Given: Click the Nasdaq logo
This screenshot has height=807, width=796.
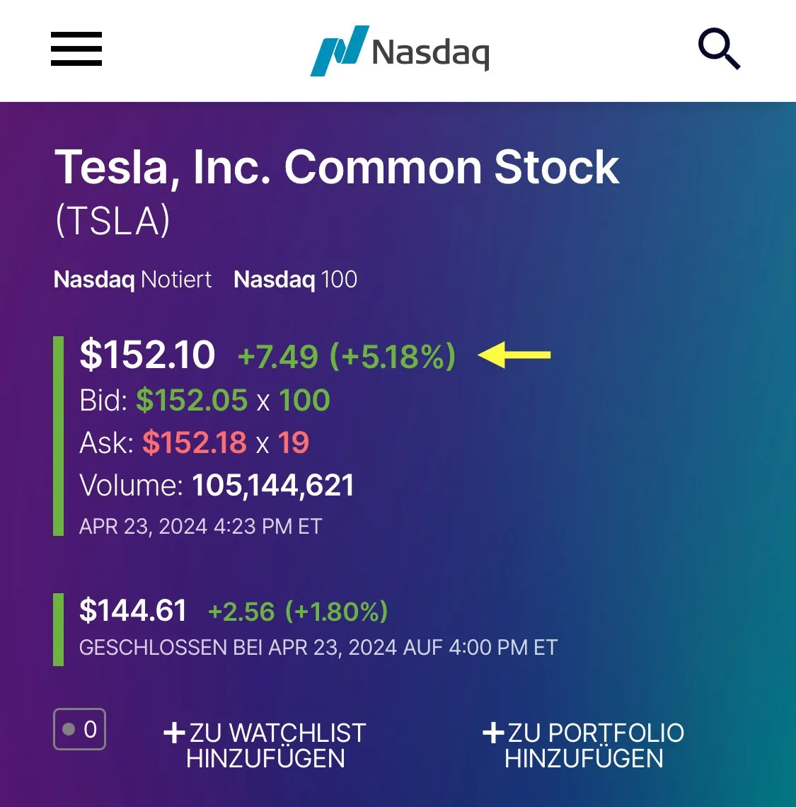Looking at the screenshot, I should 399,50.
